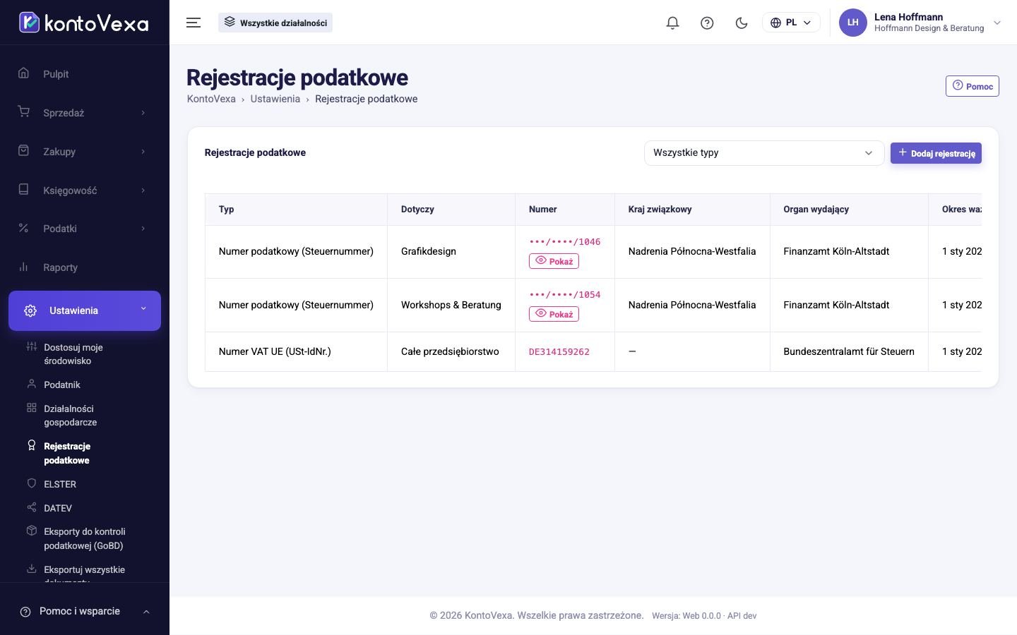Click the Księgowość book icon
The width and height of the screenshot is (1017, 635).
coord(24,190)
